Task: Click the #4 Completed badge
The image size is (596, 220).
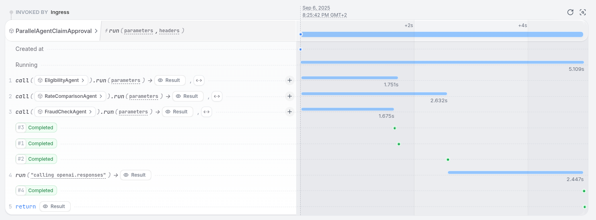Action: 36,191
